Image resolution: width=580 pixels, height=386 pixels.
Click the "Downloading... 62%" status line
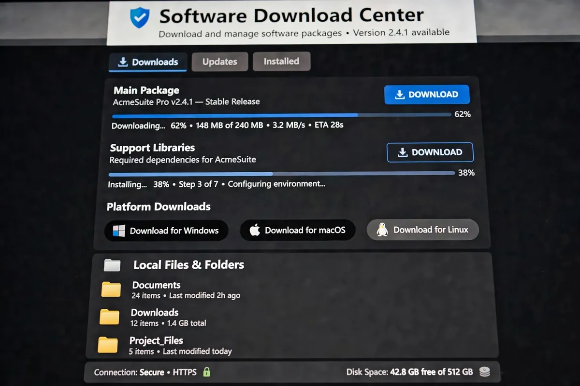pyautogui.click(x=228, y=125)
